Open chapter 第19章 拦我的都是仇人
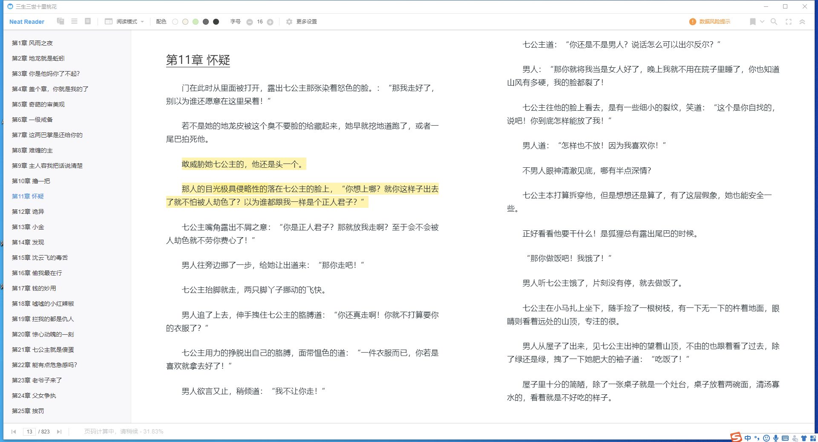 click(x=43, y=319)
